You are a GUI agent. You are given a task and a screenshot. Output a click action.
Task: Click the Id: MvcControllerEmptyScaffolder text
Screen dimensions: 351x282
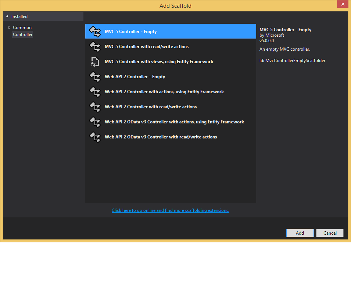tap(292, 61)
